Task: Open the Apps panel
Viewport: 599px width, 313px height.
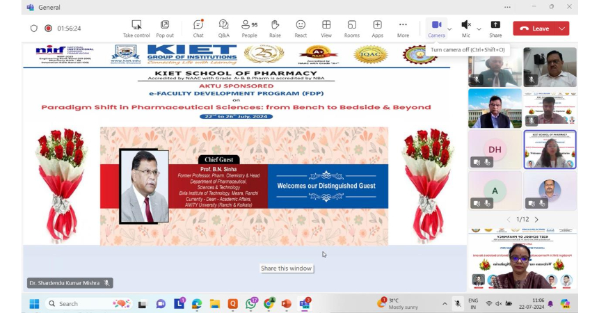Action: (378, 29)
